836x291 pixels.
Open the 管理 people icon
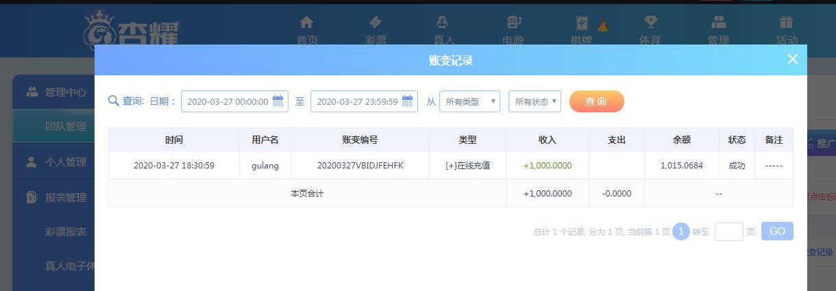718,23
